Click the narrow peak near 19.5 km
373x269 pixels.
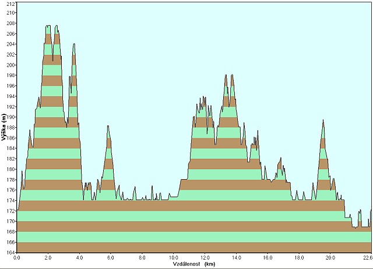(x=323, y=121)
